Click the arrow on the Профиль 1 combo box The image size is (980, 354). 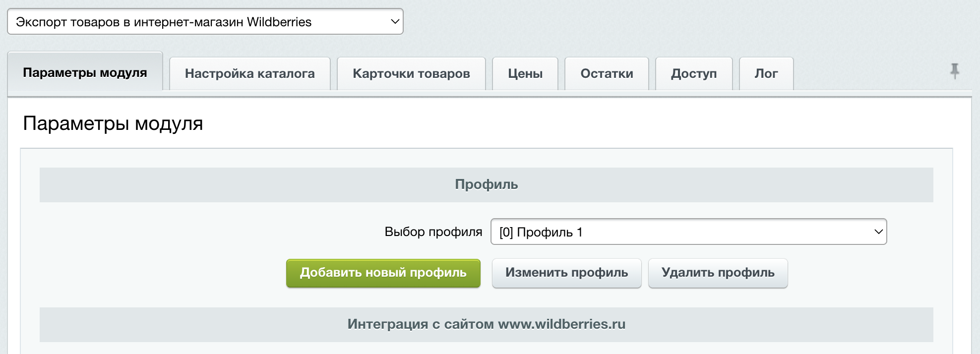pyautogui.click(x=878, y=232)
